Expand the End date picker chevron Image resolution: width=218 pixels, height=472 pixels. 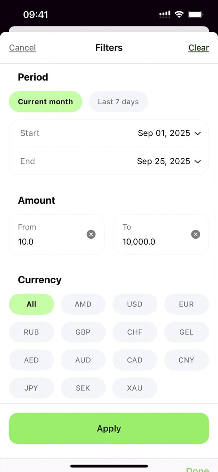click(197, 162)
